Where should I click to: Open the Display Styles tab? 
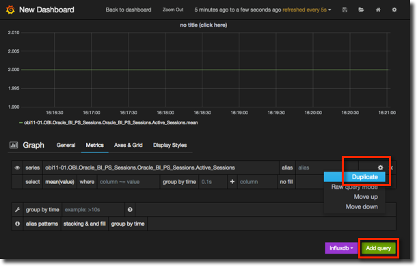pyautogui.click(x=170, y=145)
